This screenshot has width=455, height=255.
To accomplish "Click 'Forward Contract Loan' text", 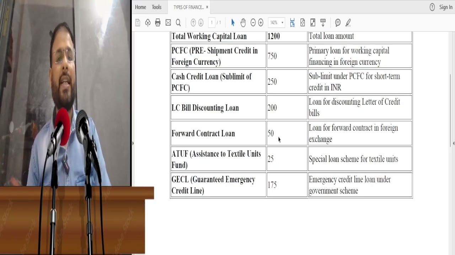I will [x=203, y=134].
